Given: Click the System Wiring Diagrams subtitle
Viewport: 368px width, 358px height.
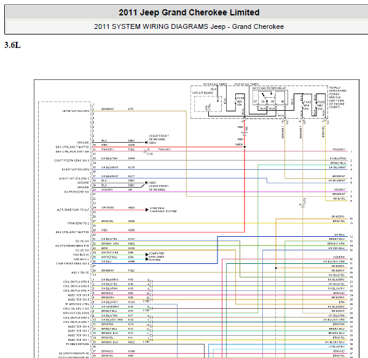Looking at the screenshot, I should coord(189,26).
